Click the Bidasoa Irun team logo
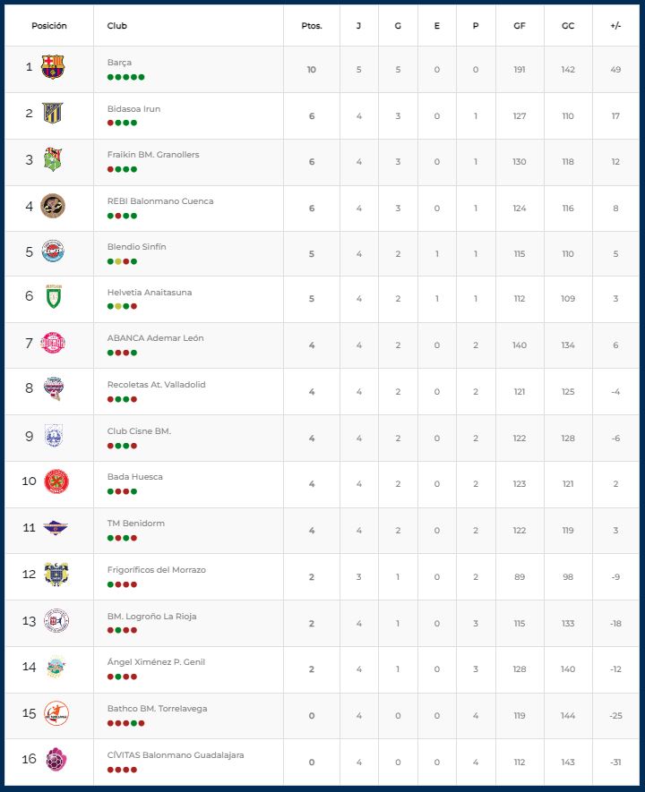Screen dimensions: 645x792 point(53,114)
